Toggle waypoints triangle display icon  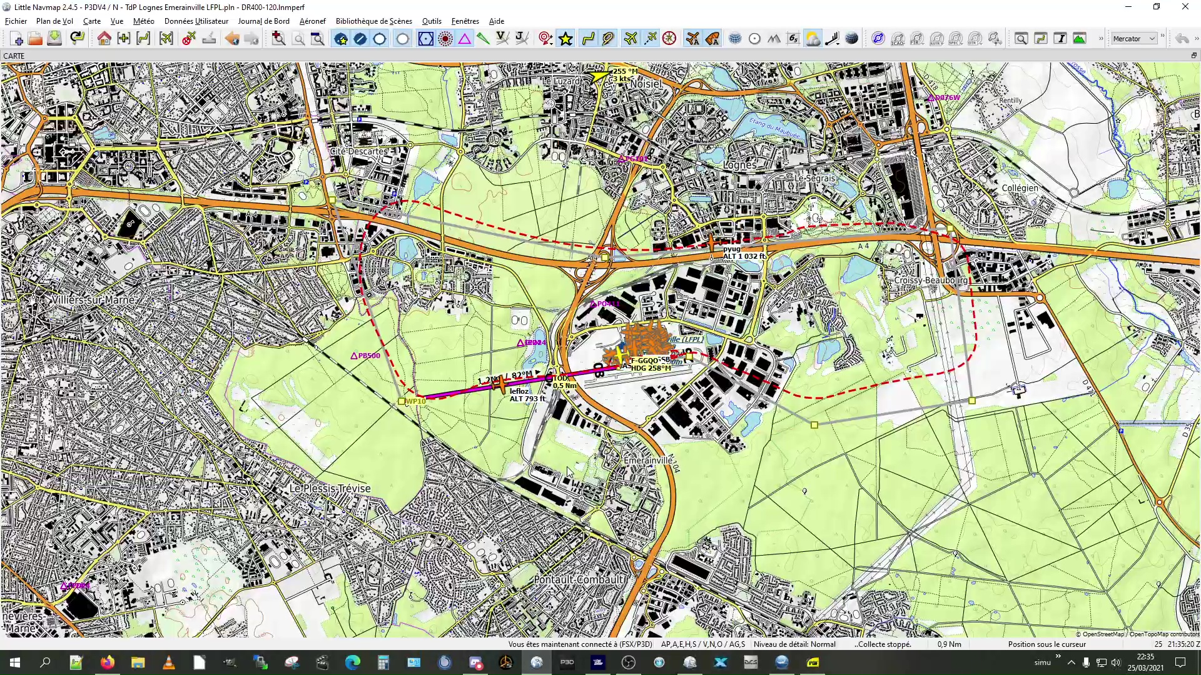465,39
